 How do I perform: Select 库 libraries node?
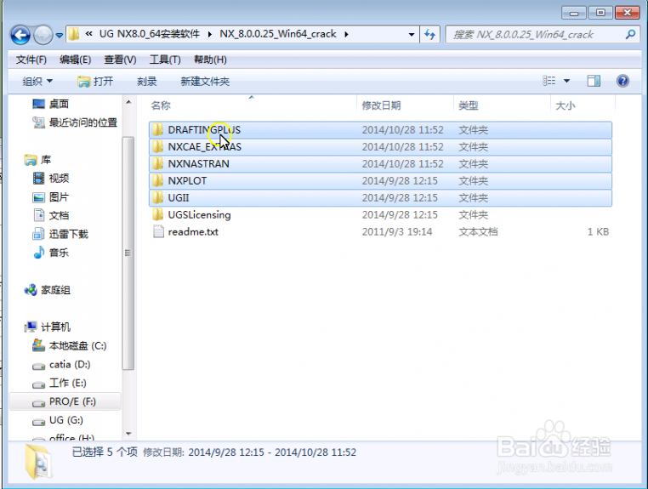(x=45, y=160)
